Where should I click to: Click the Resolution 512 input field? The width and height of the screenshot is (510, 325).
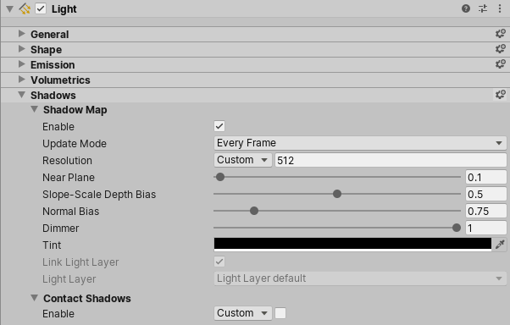click(391, 160)
